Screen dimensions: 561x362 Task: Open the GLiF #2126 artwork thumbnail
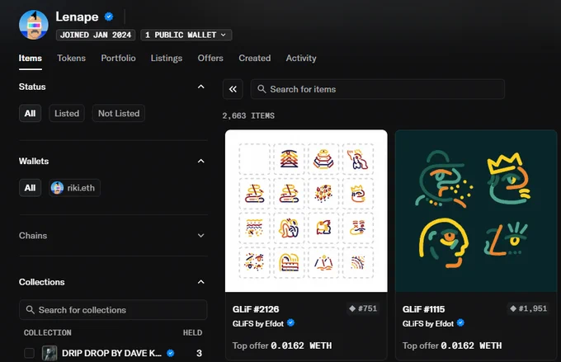pos(306,211)
